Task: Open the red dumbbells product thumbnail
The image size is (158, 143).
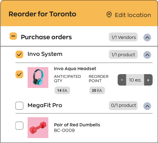Action: tap(38, 128)
